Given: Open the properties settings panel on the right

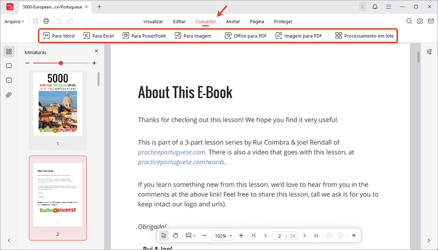Looking at the screenshot, I should tap(429, 52).
